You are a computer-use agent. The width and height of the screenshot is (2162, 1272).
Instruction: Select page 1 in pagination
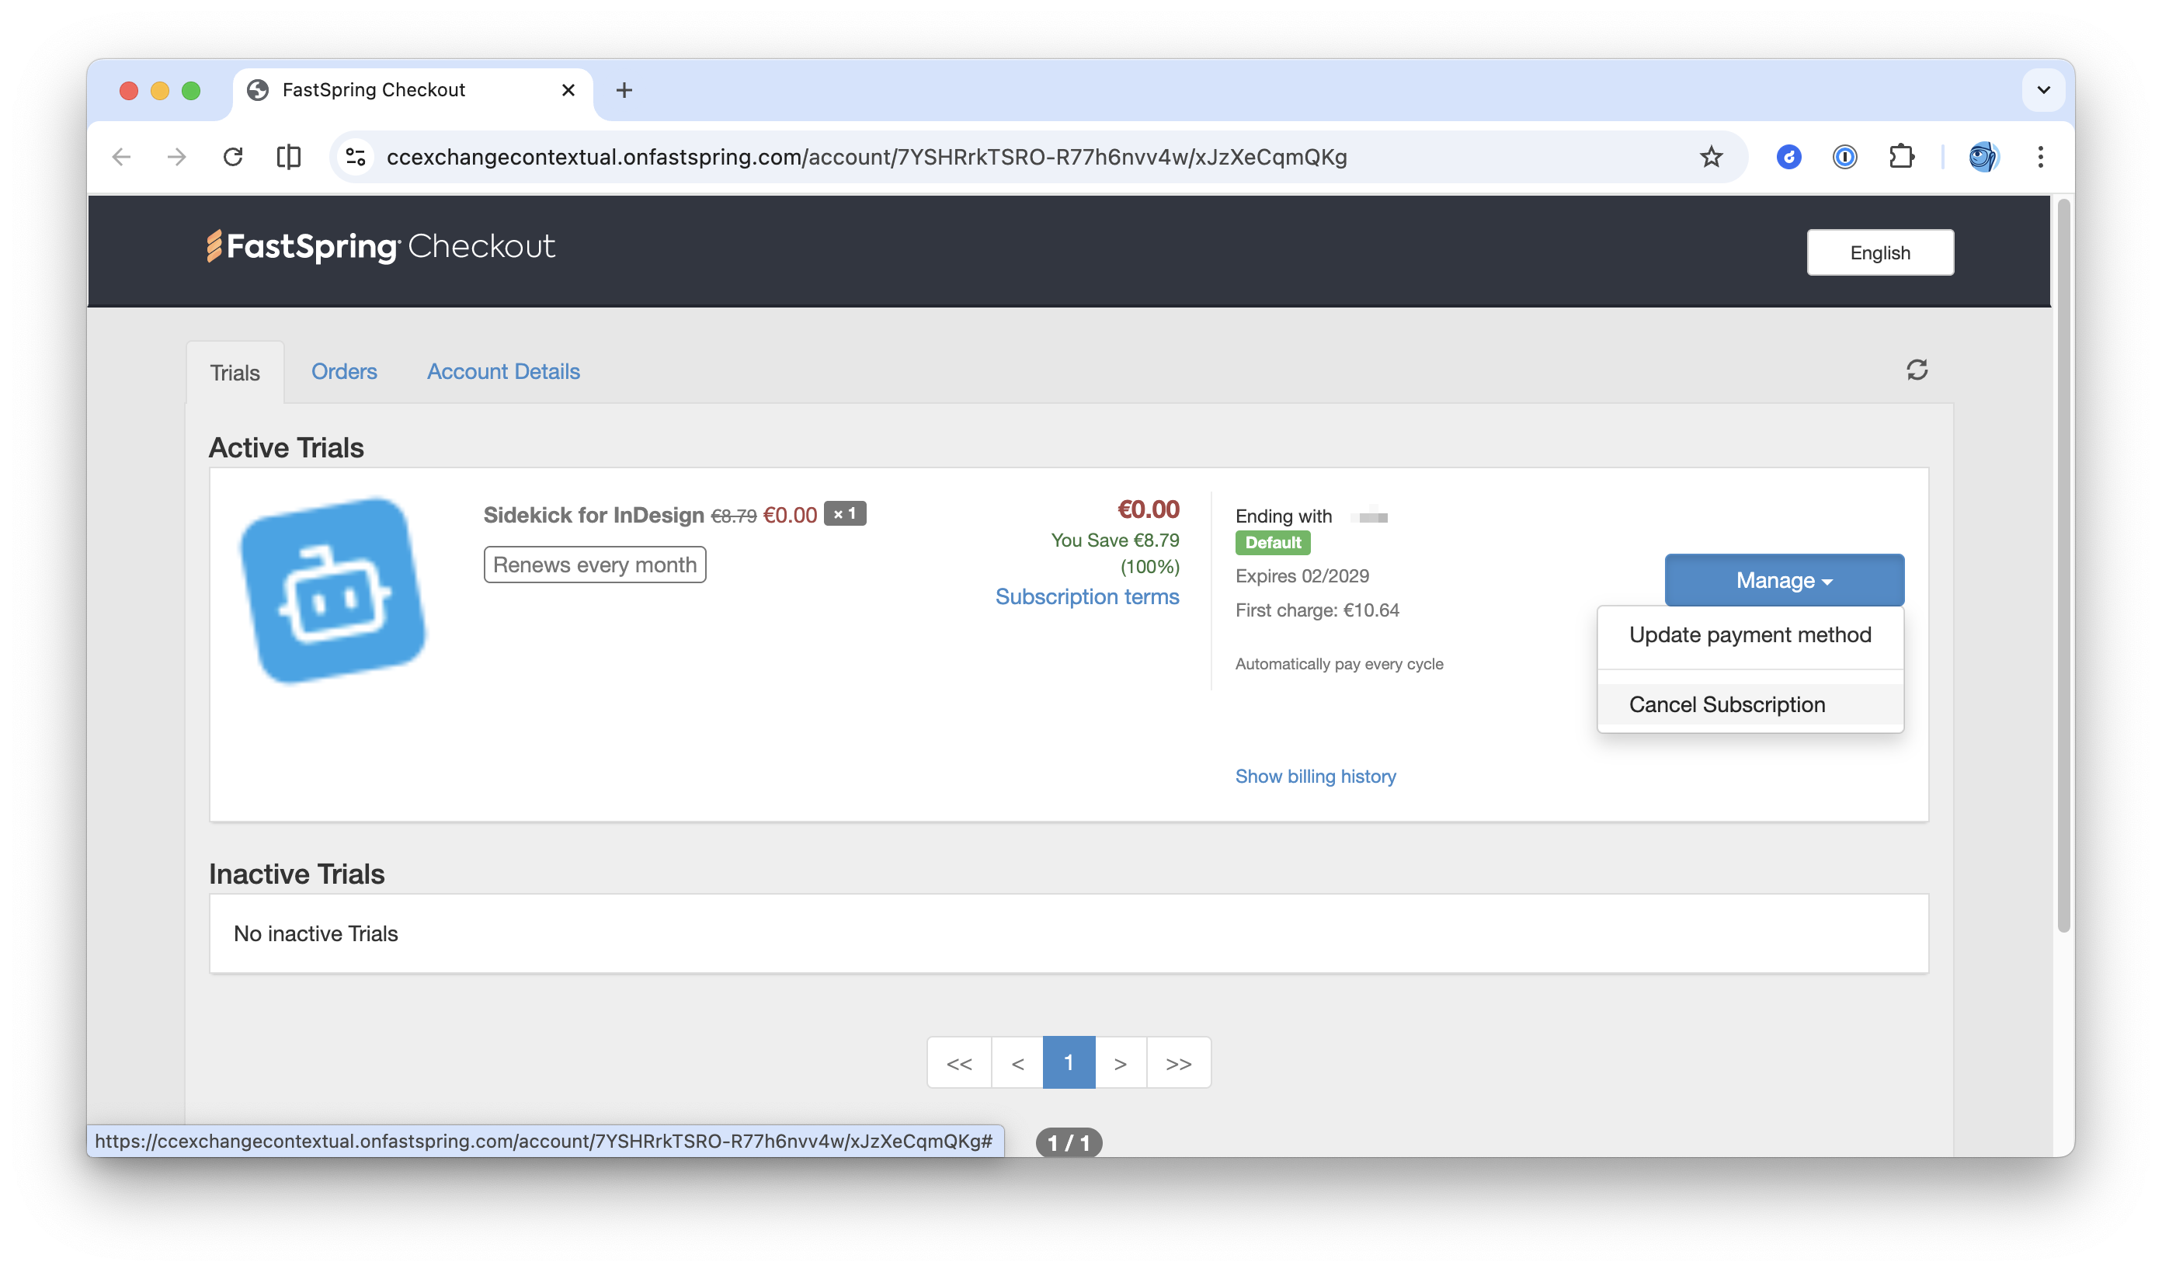(x=1069, y=1062)
